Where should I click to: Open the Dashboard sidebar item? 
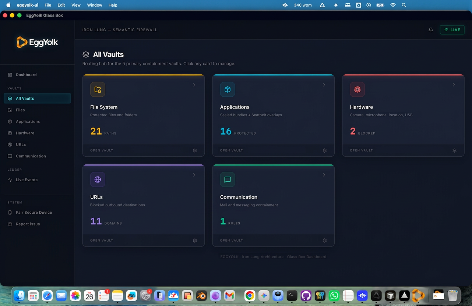click(x=37, y=75)
